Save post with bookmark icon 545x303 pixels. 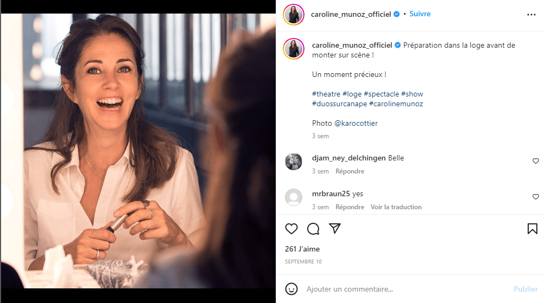click(x=532, y=229)
